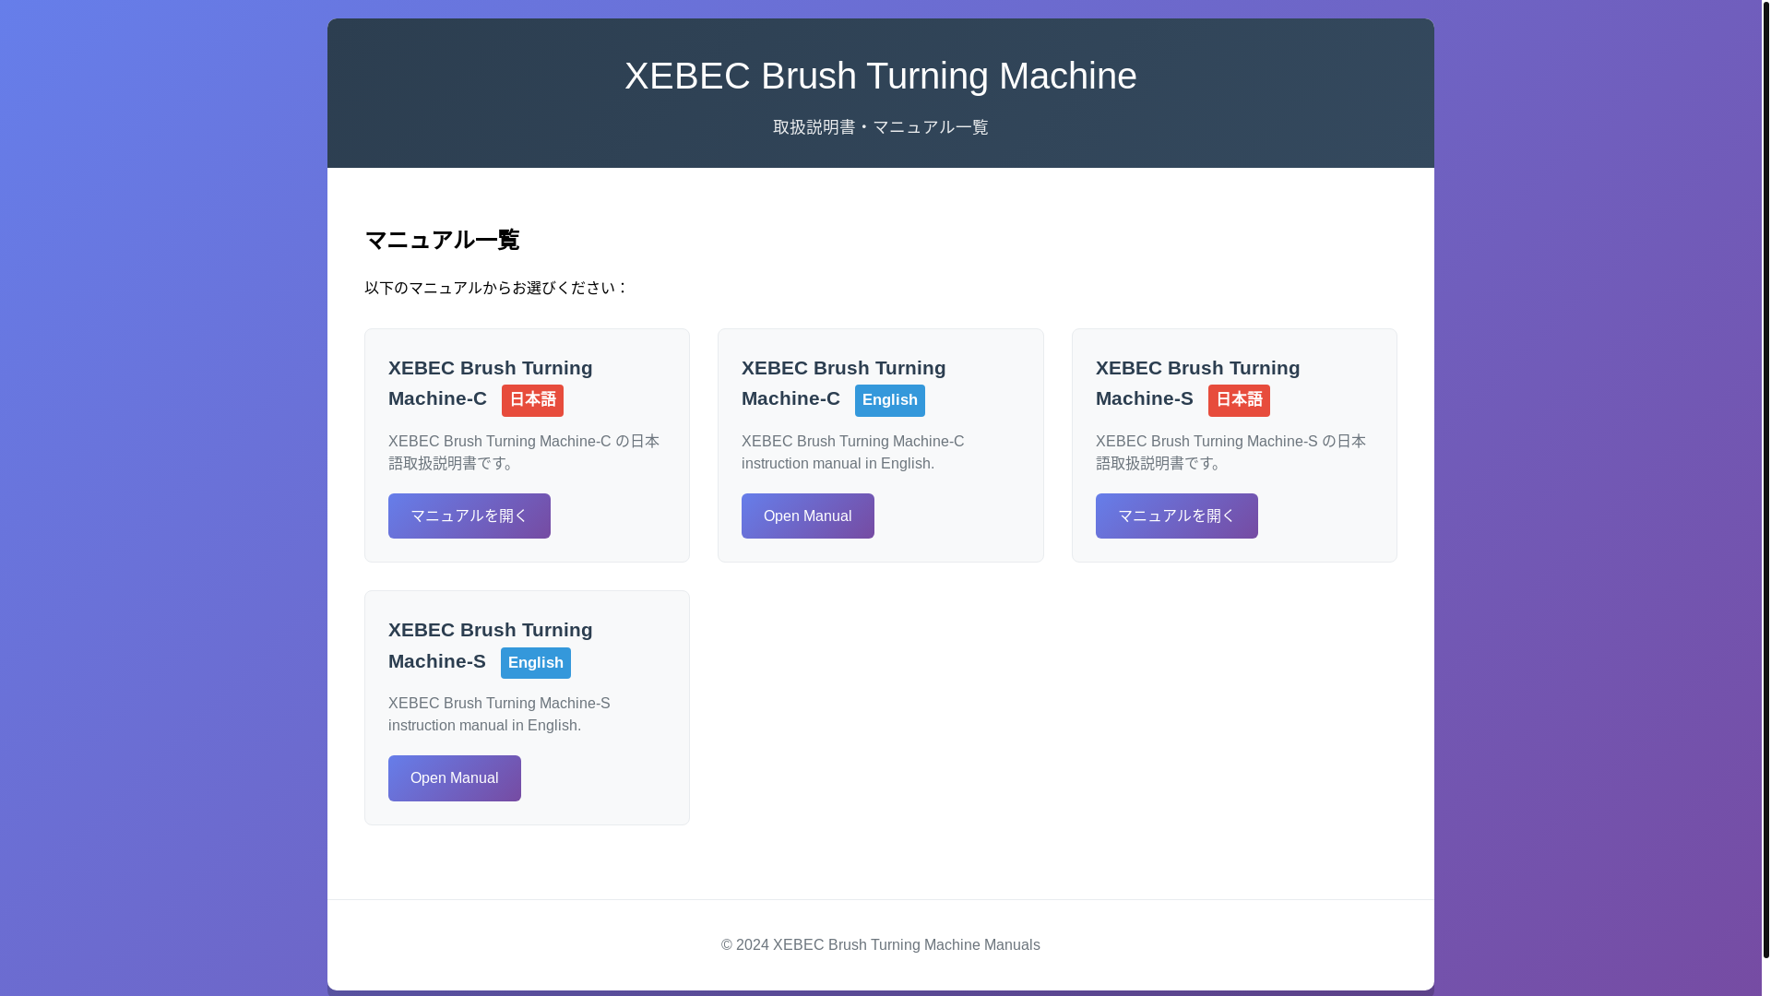The height and width of the screenshot is (996, 1771).
Task: Click the copyright footer text
Action: [880, 944]
